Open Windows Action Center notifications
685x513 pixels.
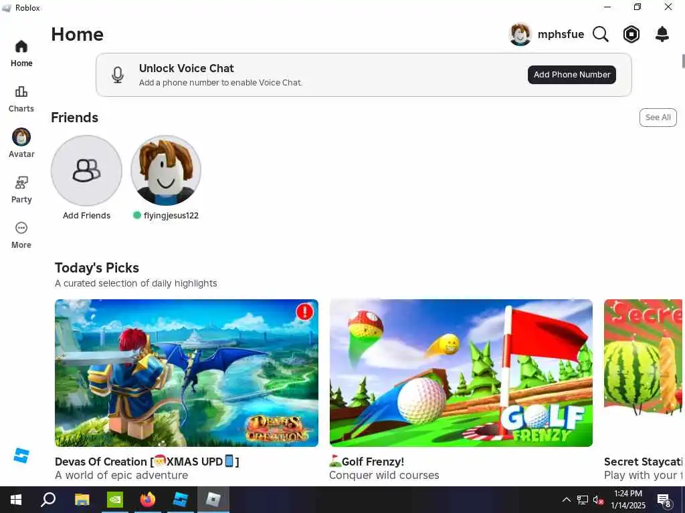(664, 500)
